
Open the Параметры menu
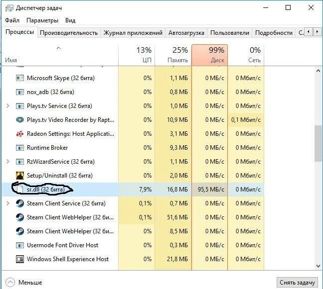coord(42,20)
